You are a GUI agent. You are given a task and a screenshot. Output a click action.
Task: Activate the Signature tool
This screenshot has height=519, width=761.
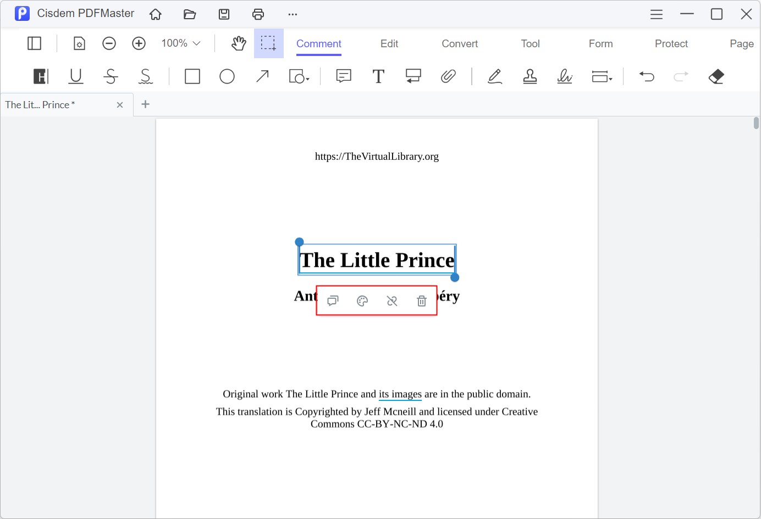point(565,76)
